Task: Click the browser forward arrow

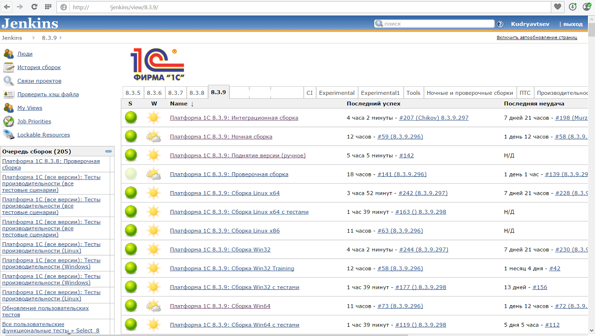Action: (20, 7)
